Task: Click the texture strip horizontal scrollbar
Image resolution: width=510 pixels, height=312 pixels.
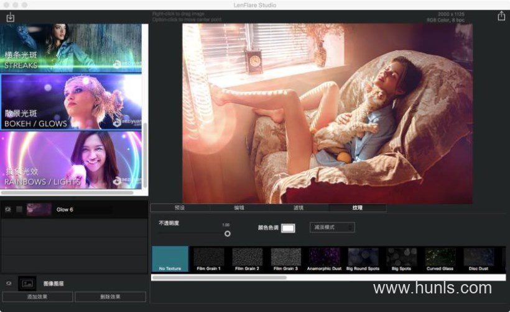Action: [219, 278]
